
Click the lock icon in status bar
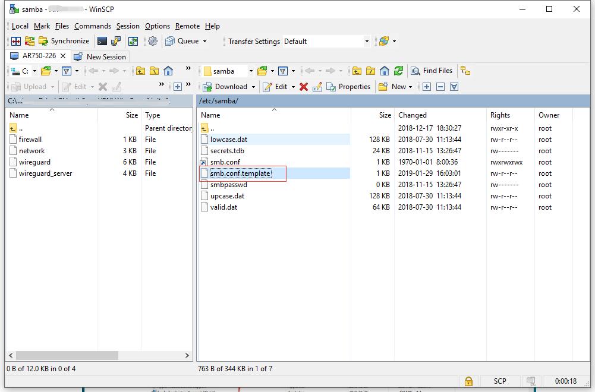tap(468, 381)
